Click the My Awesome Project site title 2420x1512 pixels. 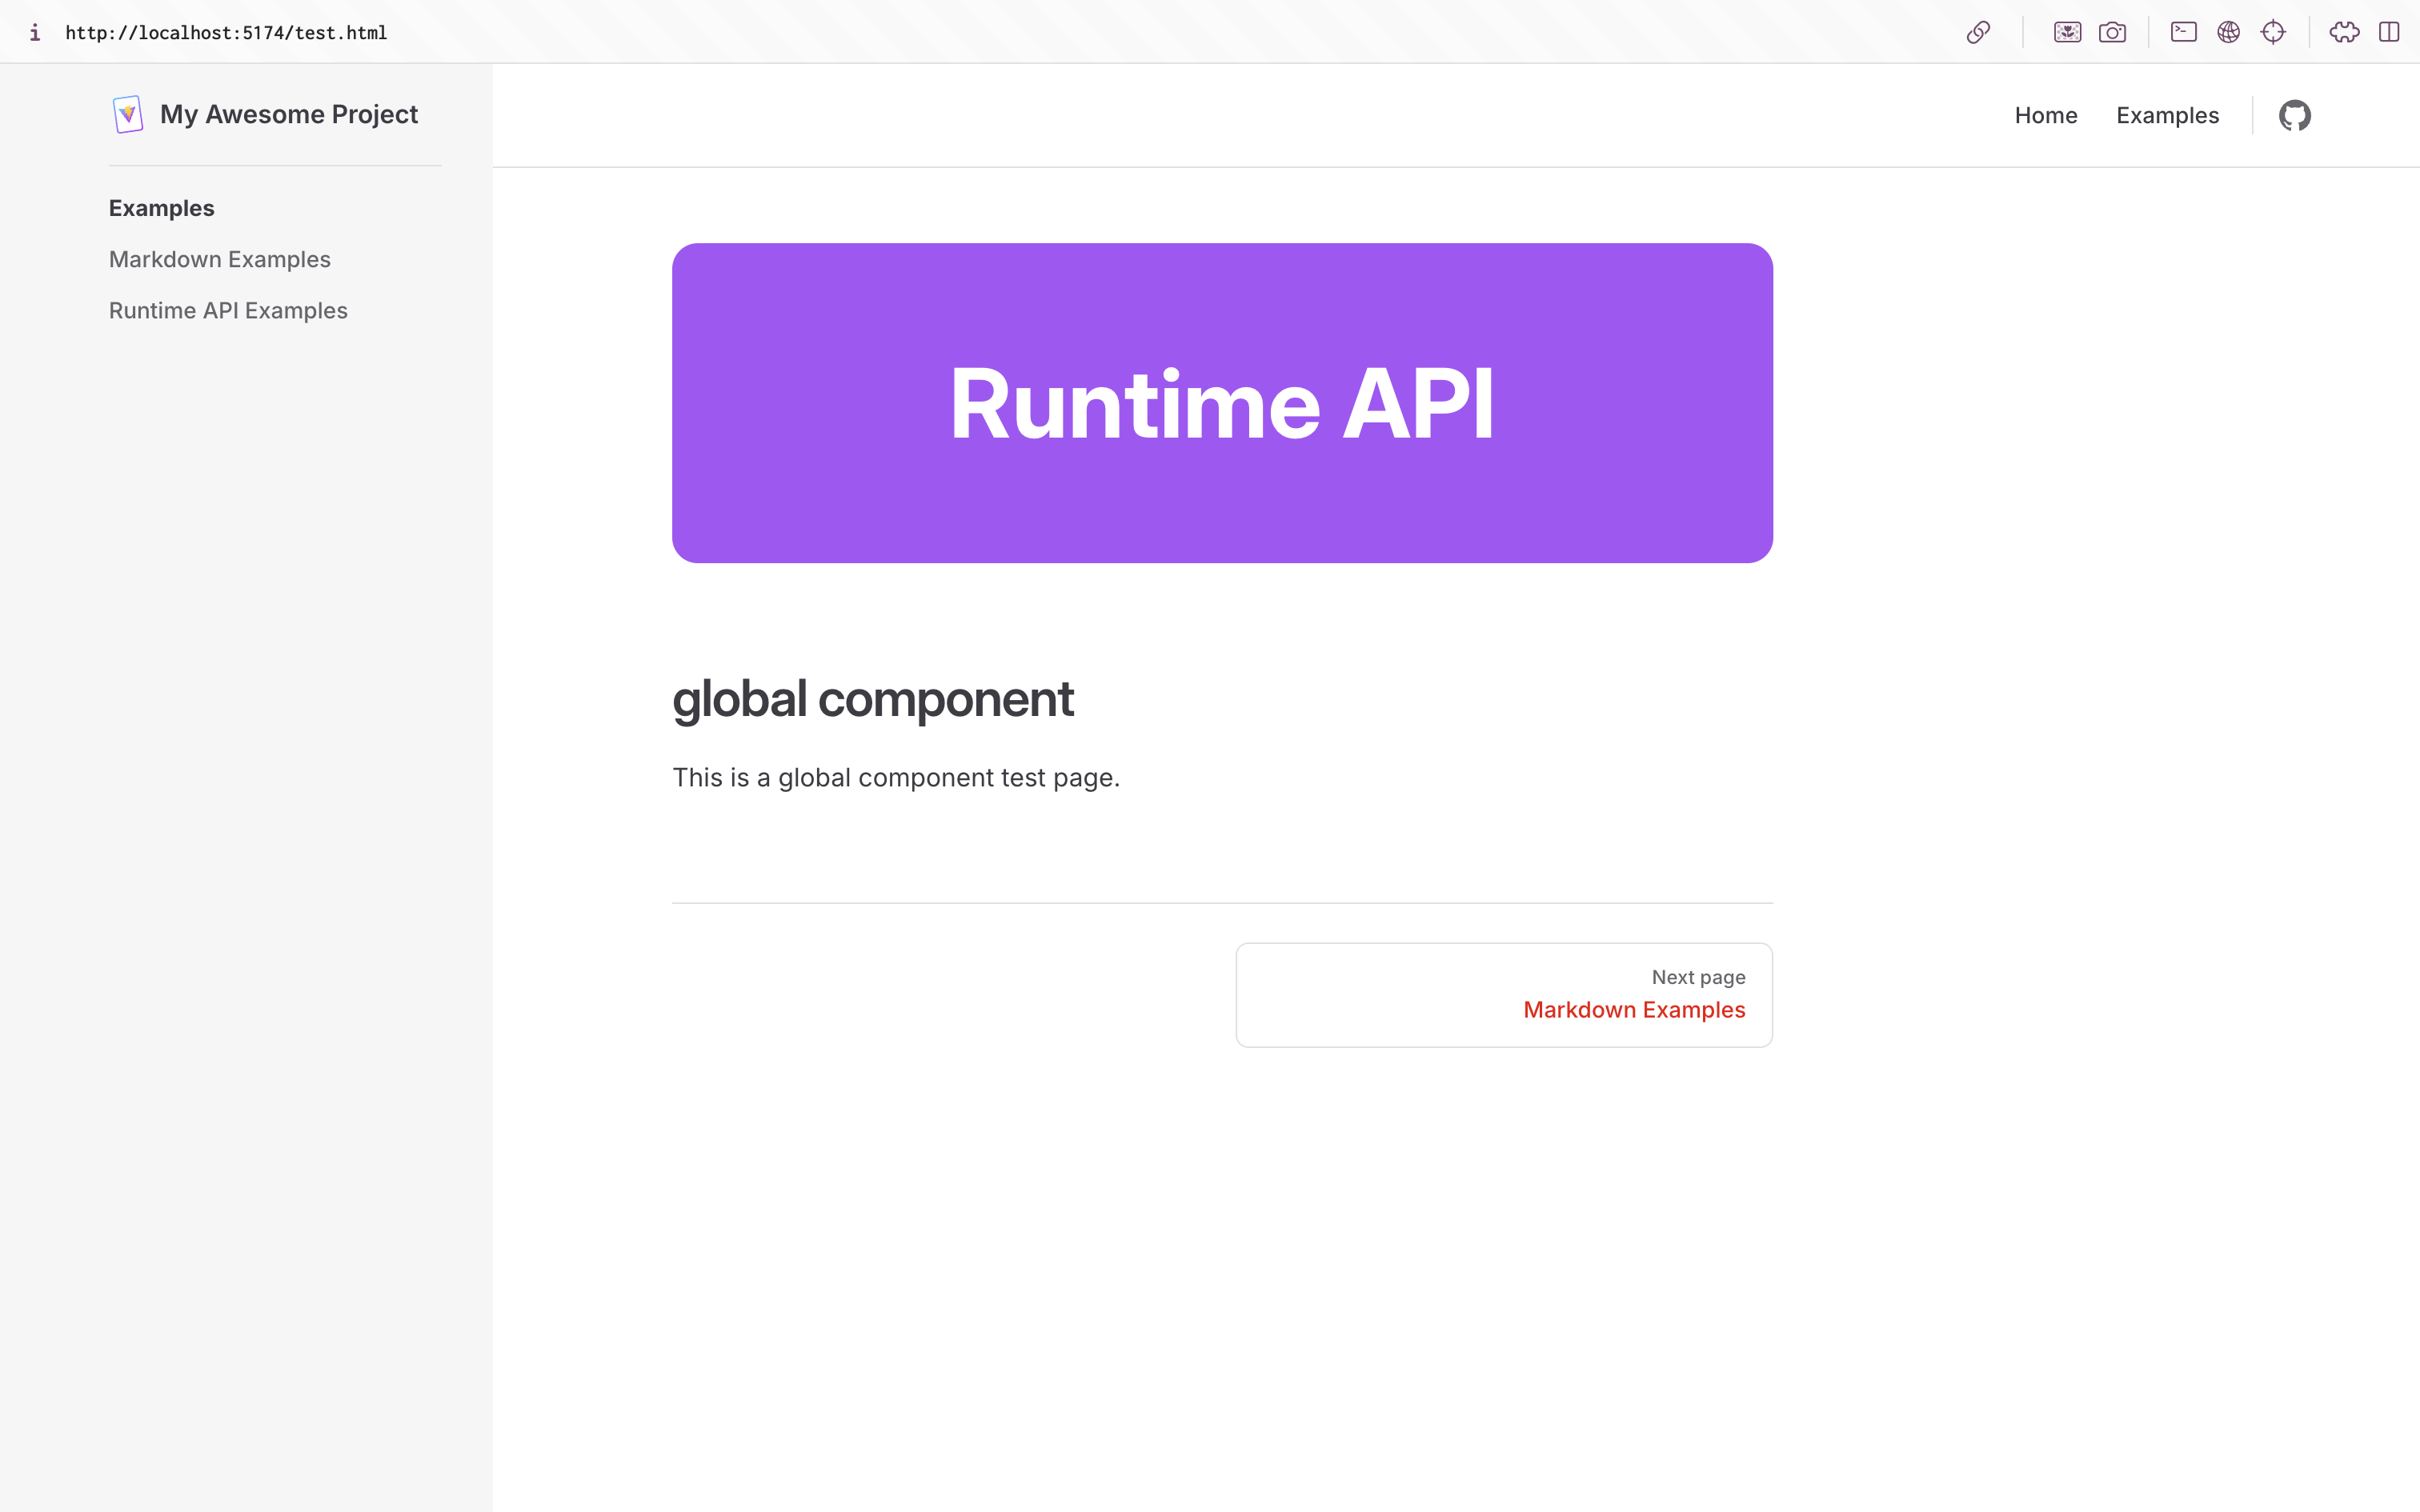pos(289,114)
